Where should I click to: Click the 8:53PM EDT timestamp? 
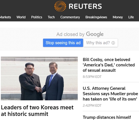click(x=92, y=77)
